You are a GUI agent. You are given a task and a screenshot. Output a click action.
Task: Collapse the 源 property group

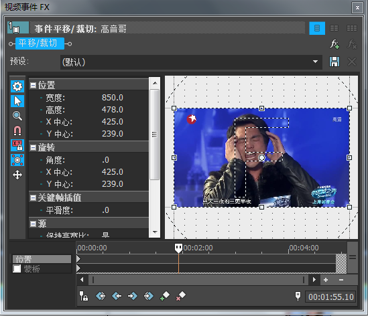tap(34, 224)
